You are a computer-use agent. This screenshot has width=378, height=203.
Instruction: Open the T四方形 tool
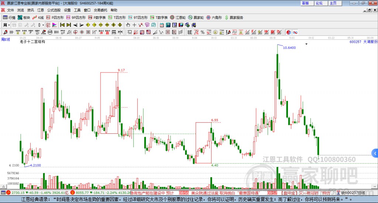(117, 18)
